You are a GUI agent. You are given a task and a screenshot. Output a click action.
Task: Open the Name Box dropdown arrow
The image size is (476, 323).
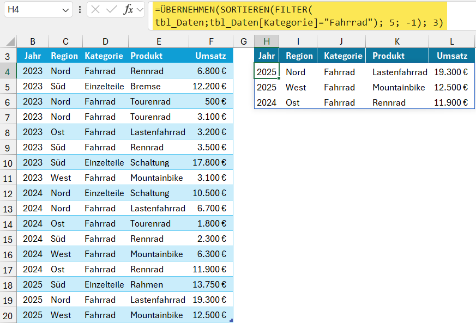point(65,10)
